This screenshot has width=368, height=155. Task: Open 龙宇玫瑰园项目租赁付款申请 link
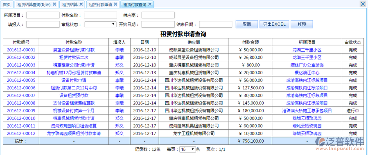(x=74, y=133)
